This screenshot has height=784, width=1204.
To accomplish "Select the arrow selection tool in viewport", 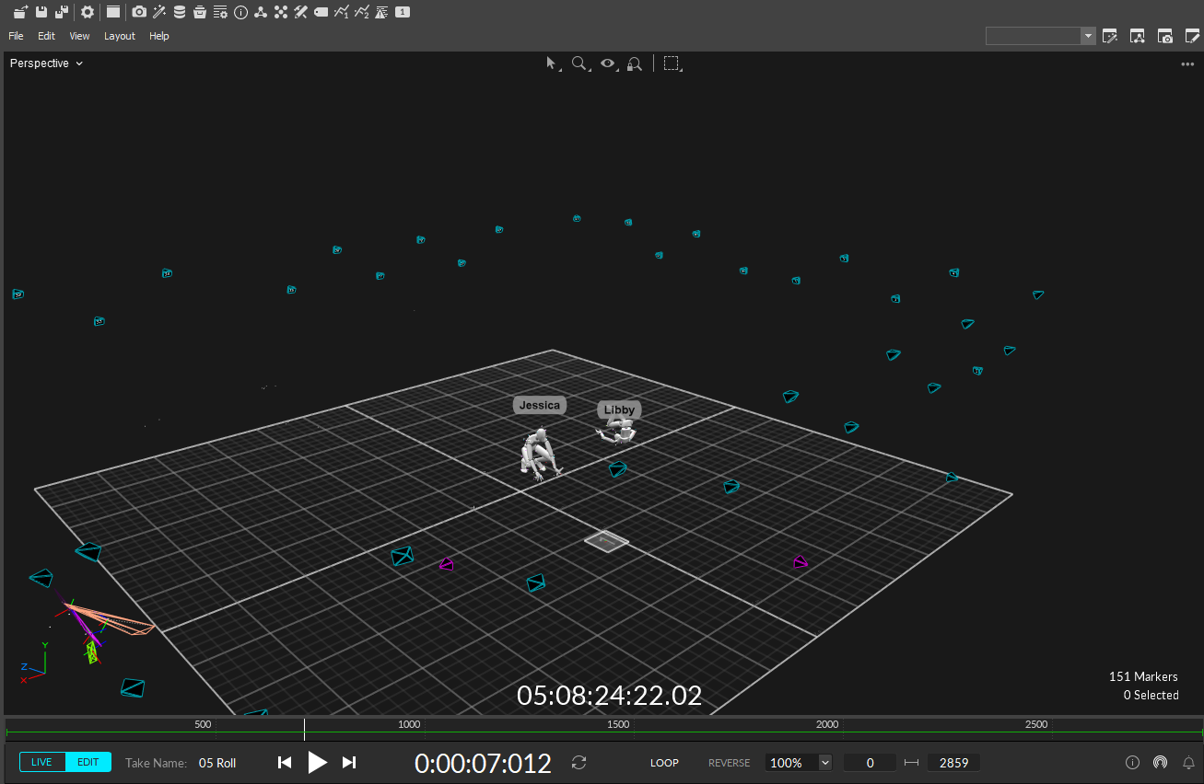I will tap(551, 63).
